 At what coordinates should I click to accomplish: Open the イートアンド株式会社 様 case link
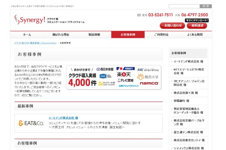(63, 118)
